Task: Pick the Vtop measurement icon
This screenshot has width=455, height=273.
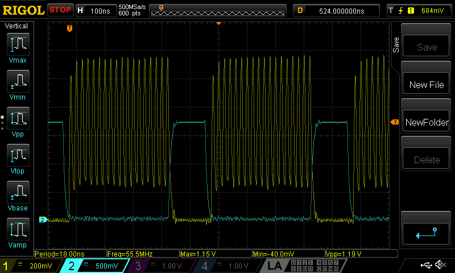Action: 18,159
